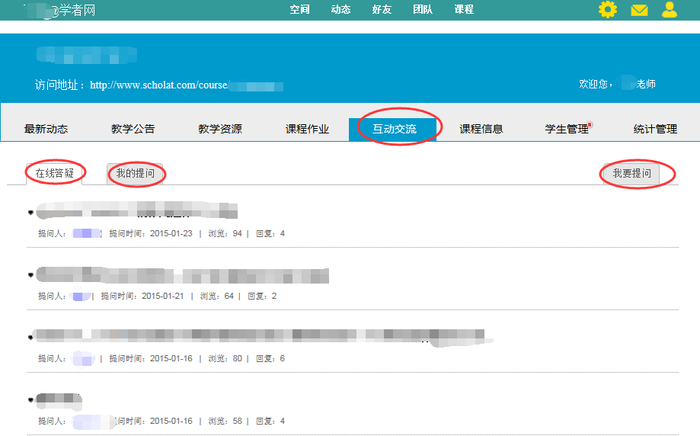Click the user profile icon

point(670,10)
